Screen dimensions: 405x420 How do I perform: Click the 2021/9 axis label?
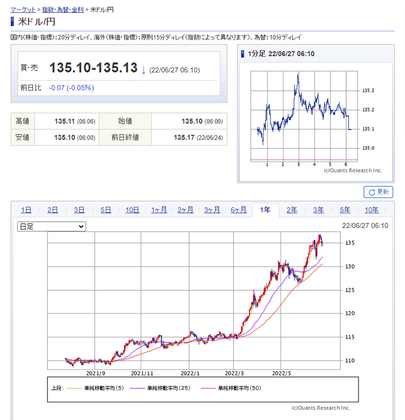[x=96, y=373]
